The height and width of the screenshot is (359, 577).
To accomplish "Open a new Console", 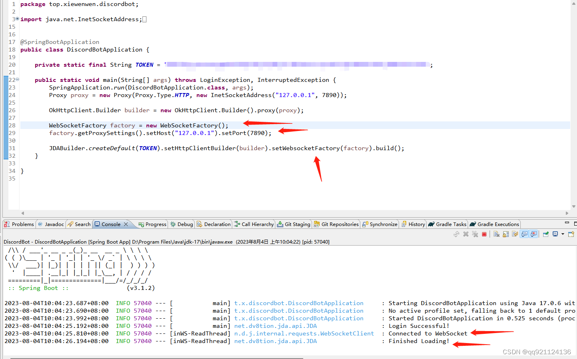I will point(571,234).
